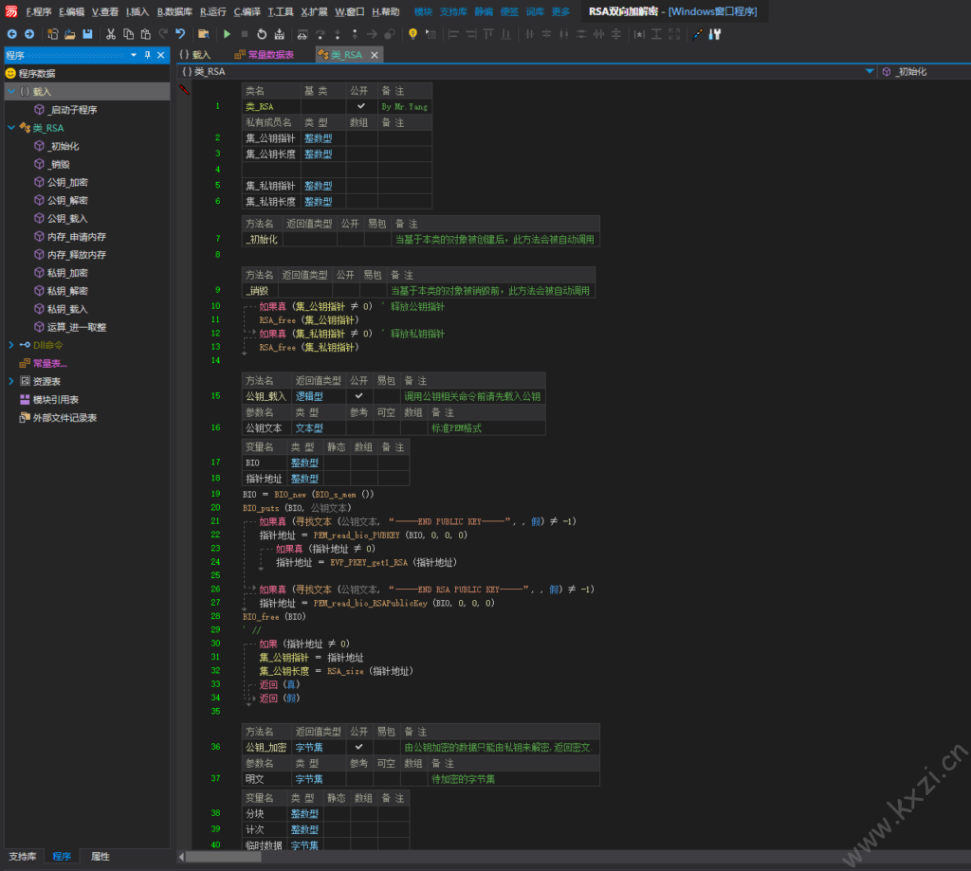971x871 pixels.
Task: Select 私钥_加密 in the program tree
Action: [x=67, y=272]
